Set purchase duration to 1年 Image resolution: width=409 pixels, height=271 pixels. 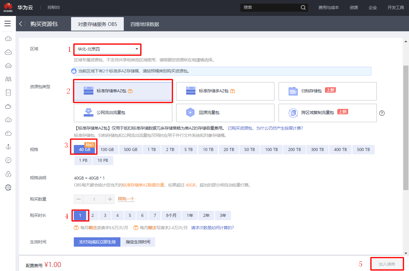coord(190,215)
